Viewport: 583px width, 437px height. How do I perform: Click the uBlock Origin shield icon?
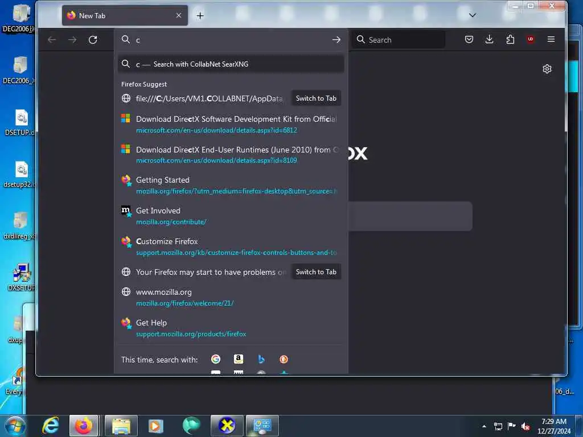tap(531, 39)
